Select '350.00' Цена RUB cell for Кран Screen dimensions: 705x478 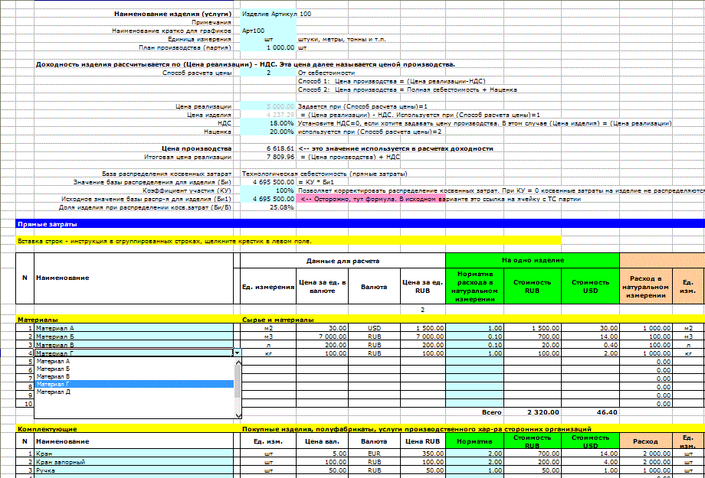[x=423, y=454]
